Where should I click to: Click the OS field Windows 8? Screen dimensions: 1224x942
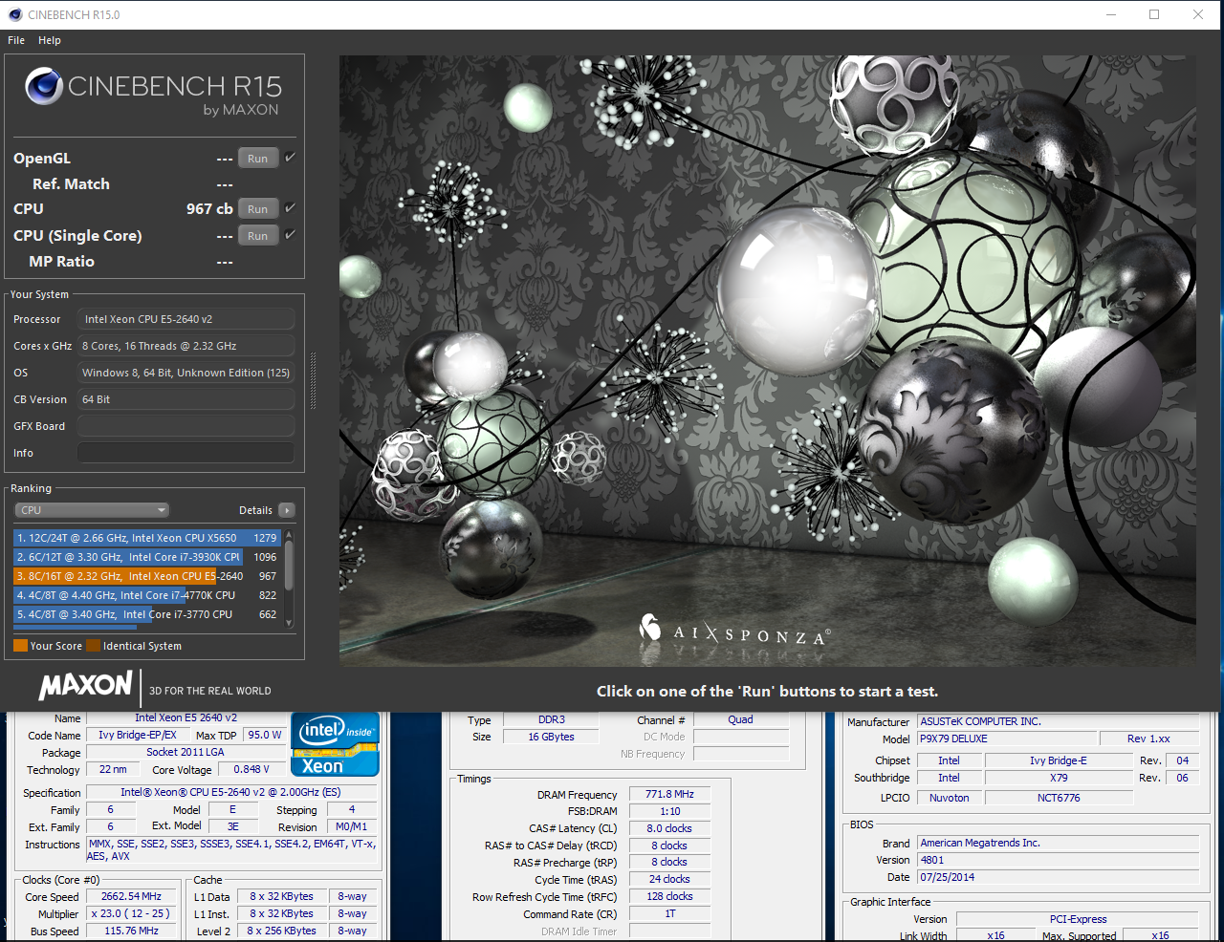pyautogui.click(x=186, y=373)
